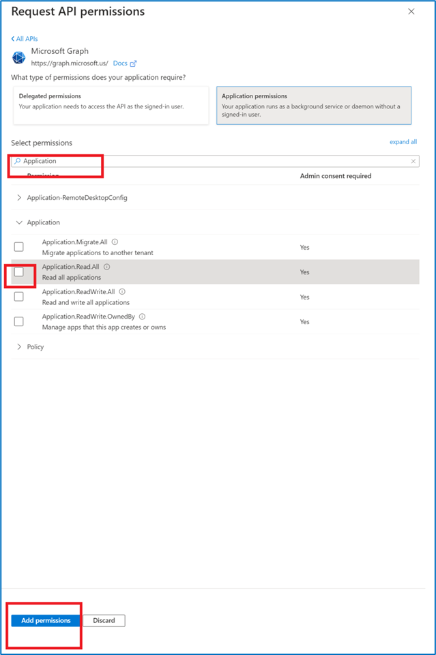
Task: Check Application.Read.All checkbox
Action: tap(19, 272)
